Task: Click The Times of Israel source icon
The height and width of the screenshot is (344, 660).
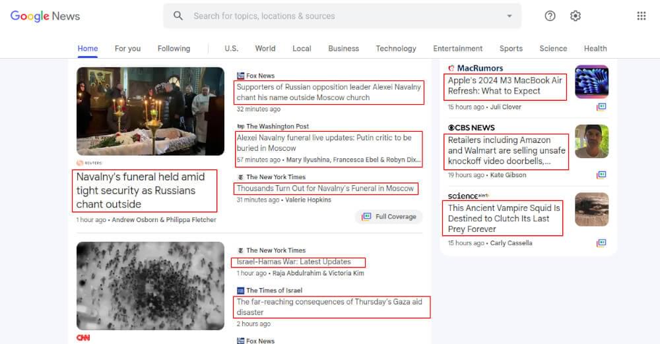Action: pyautogui.click(x=240, y=291)
